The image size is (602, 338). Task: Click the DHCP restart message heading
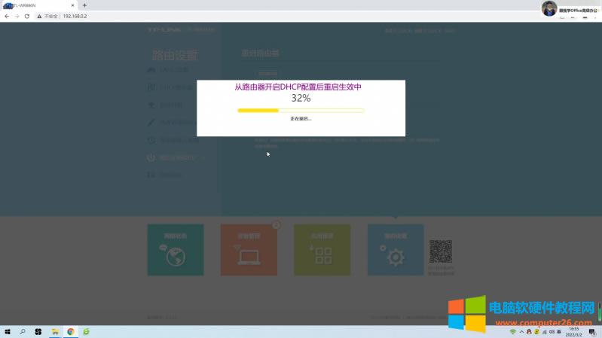(x=298, y=87)
